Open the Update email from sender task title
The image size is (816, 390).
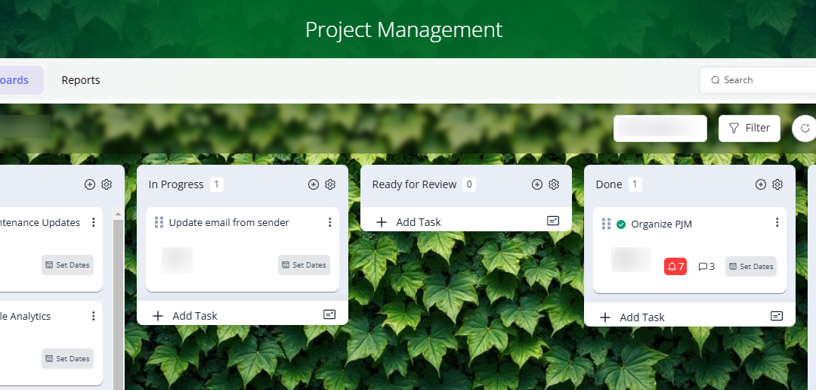click(229, 222)
